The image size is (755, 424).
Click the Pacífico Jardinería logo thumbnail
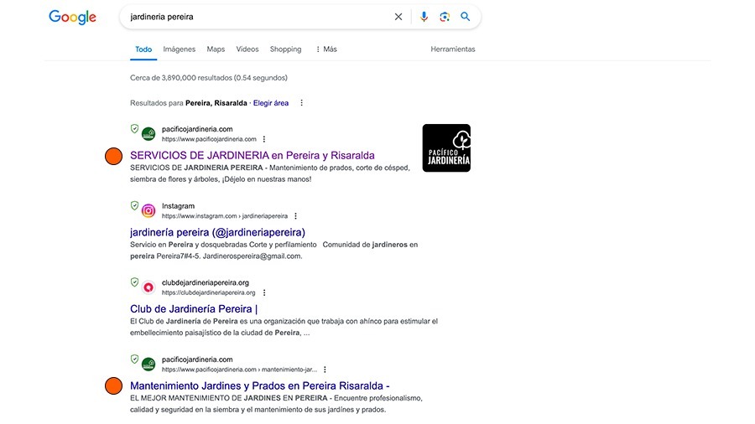(446, 148)
